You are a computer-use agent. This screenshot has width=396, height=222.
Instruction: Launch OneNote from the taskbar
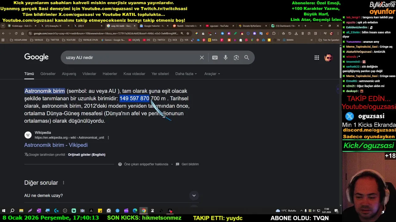[x=39, y=211]
